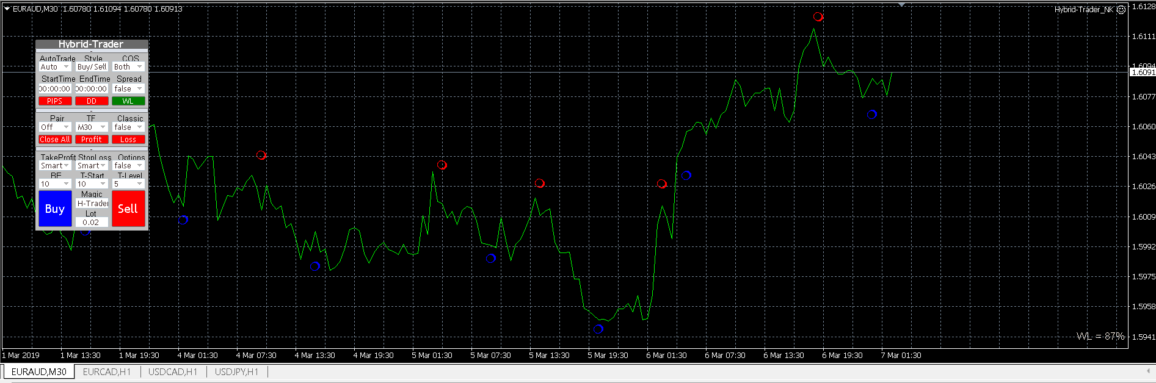Switch to the USDCAD,H1 chart tab
This screenshot has height=383, width=1156.
[173, 371]
